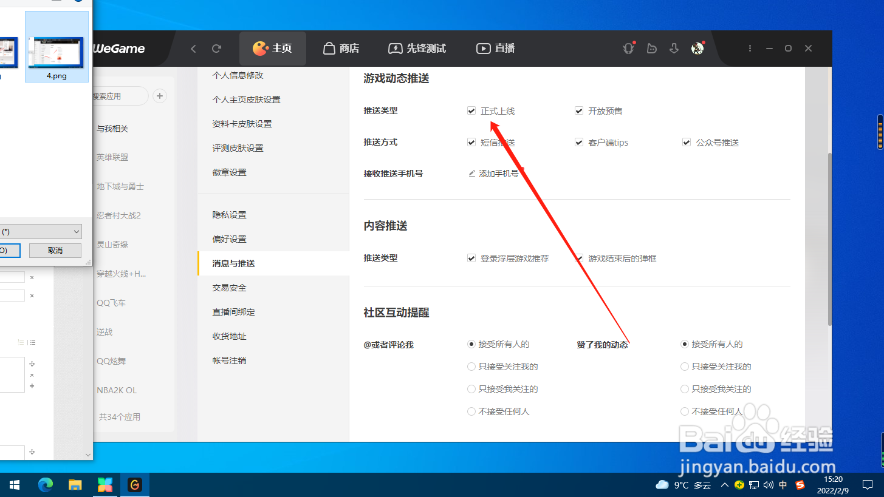This screenshot has width=884, height=497.
Task: Refresh the WeGame page
Action: pyautogui.click(x=216, y=49)
